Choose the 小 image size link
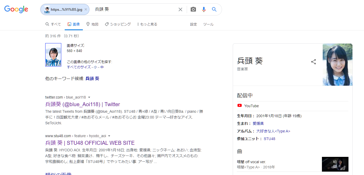Image resolution: width=364 pixels, height=175 pixels. coord(95,67)
